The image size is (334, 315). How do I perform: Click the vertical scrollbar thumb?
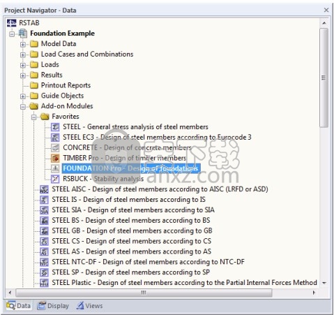point(324,78)
